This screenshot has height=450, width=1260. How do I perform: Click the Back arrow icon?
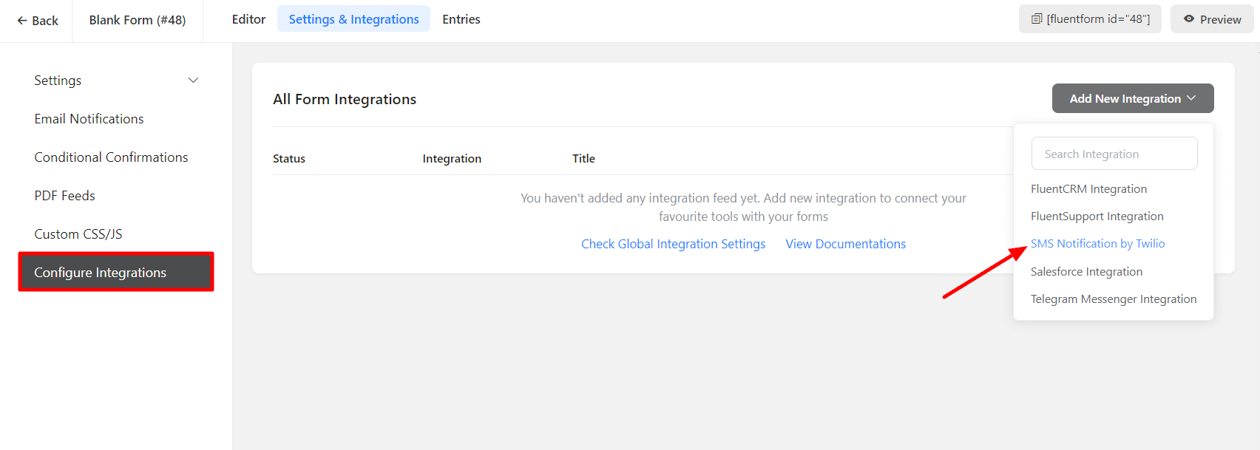pos(22,21)
